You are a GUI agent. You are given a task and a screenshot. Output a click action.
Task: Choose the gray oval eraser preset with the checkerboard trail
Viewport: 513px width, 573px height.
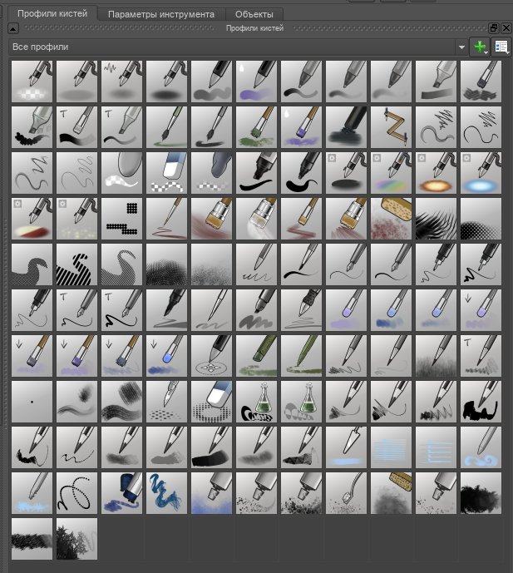[121, 173]
